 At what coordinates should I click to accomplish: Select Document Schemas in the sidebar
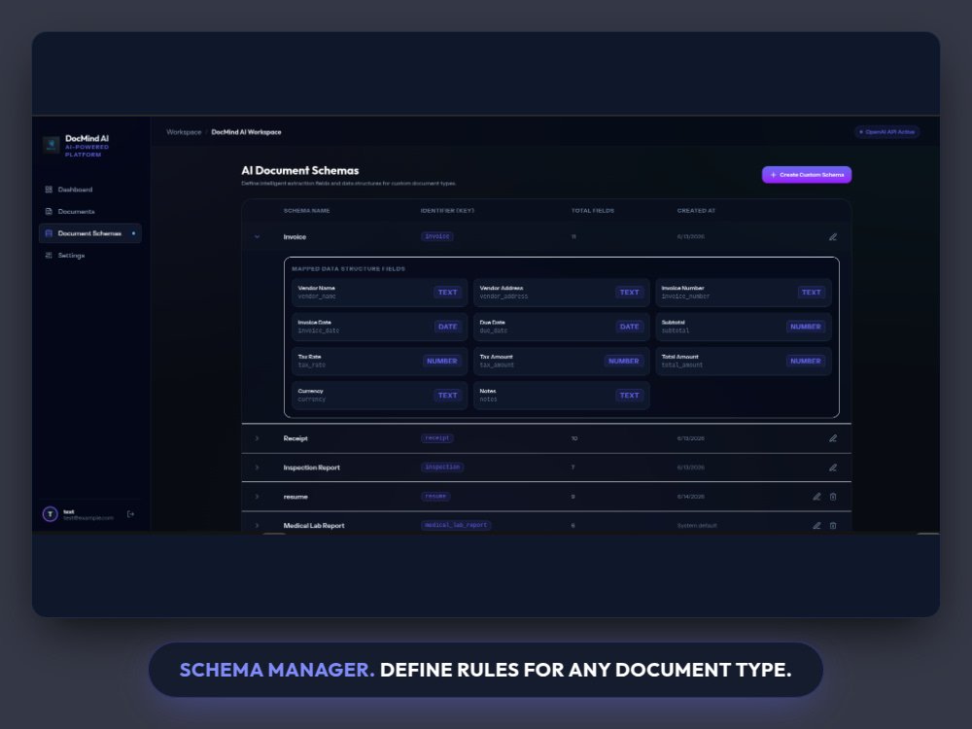[x=89, y=233]
